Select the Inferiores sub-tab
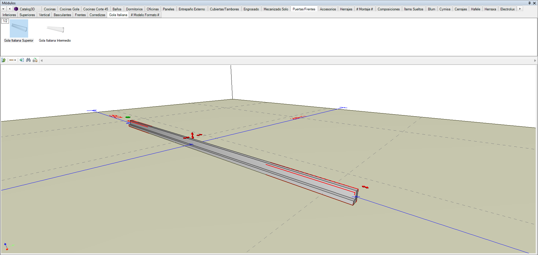This screenshot has width=538, height=255. (9, 15)
